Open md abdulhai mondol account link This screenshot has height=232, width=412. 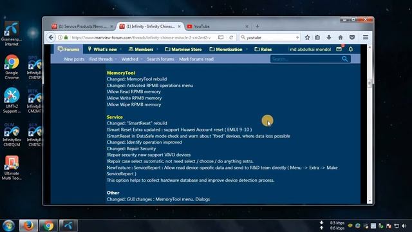310,49
